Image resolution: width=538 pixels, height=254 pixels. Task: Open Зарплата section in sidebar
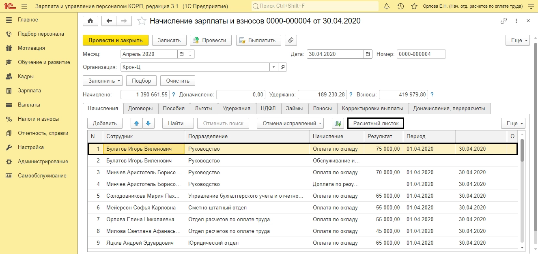[29, 91]
